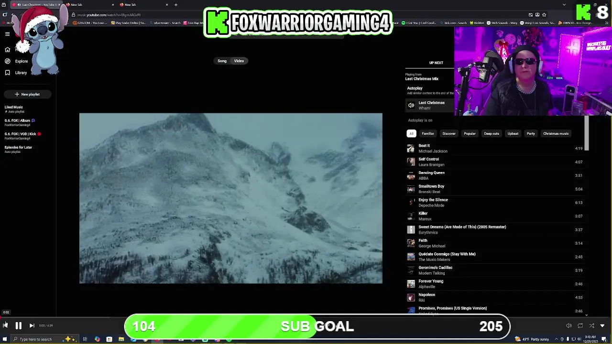Go back to the previous track

(x=5, y=326)
